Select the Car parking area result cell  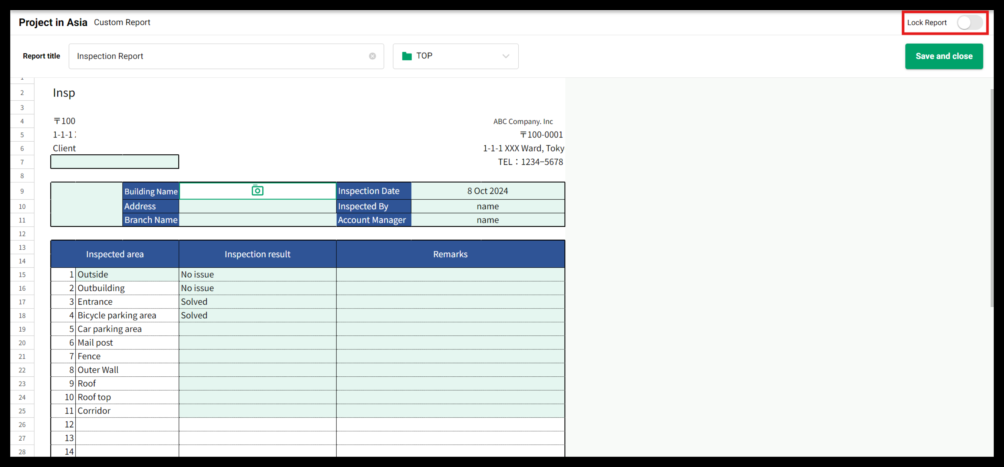pos(257,329)
